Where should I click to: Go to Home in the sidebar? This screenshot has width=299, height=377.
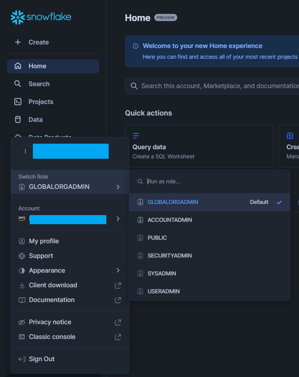pyautogui.click(x=37, y=66)
